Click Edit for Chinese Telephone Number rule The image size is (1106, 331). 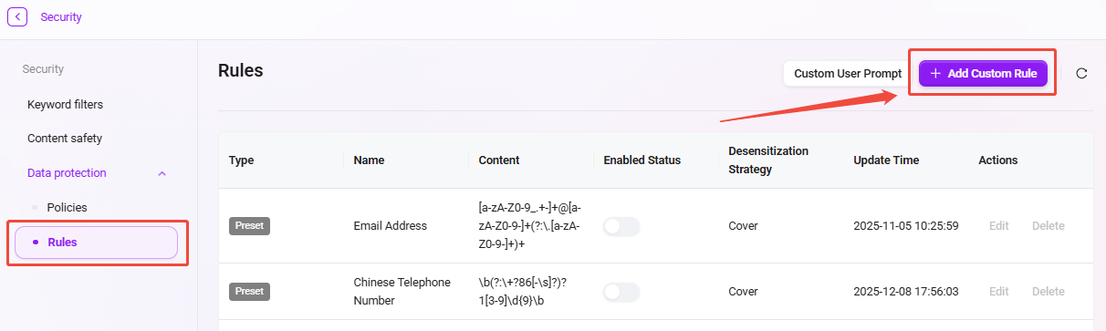click(x=999, y=292)
